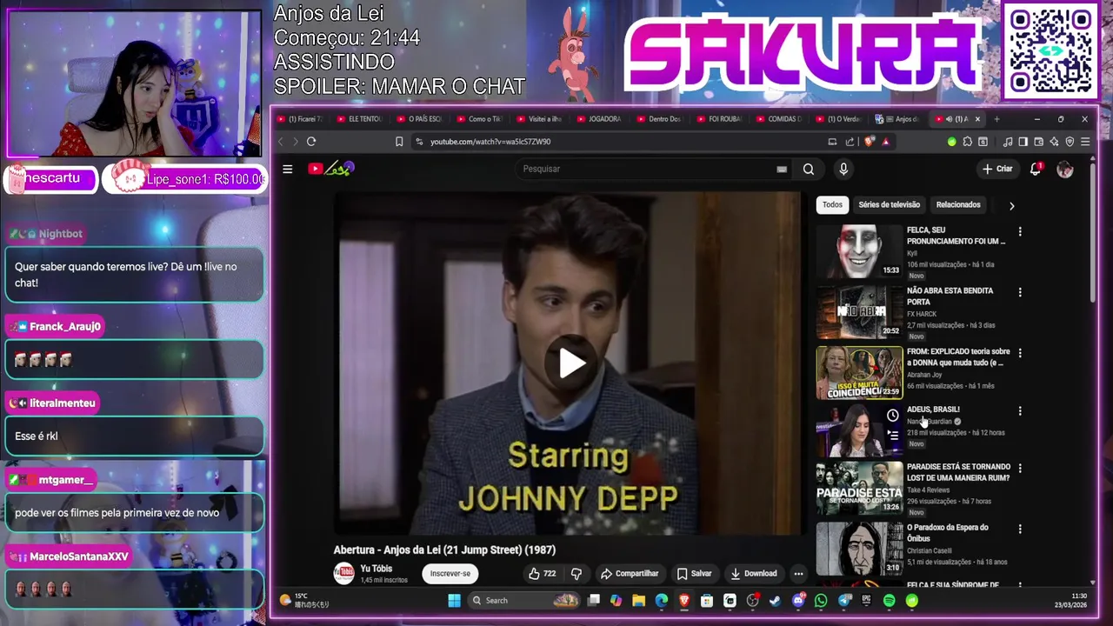Open YouTube notifications bell

[x=1036, y=169]
